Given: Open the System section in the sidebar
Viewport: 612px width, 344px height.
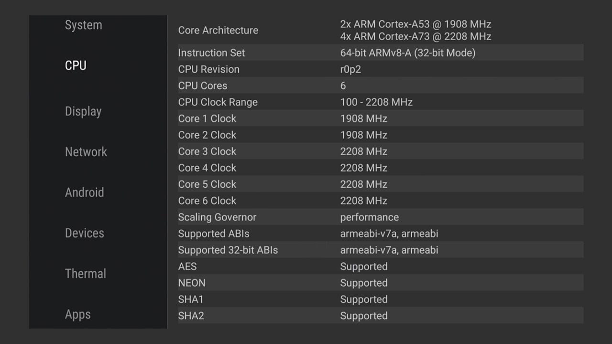Looking at the screenshot, I should [x=84, y=25].
